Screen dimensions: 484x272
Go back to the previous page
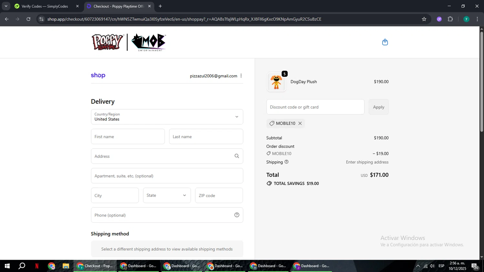tap(7, 19)
